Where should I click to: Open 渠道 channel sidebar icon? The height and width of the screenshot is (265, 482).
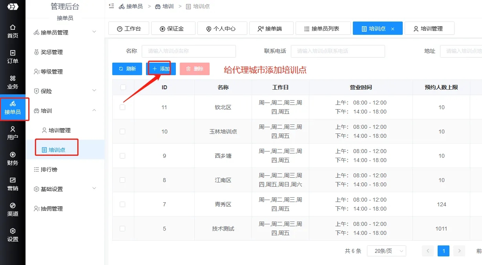[13, 209]
